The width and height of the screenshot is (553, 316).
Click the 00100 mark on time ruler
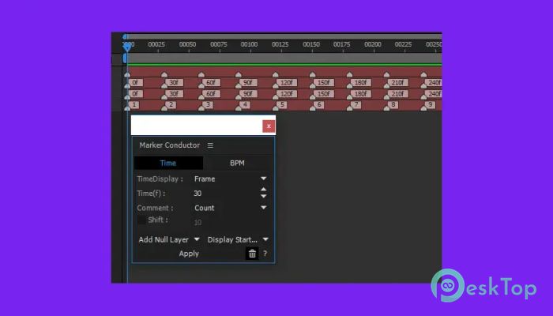249,45
